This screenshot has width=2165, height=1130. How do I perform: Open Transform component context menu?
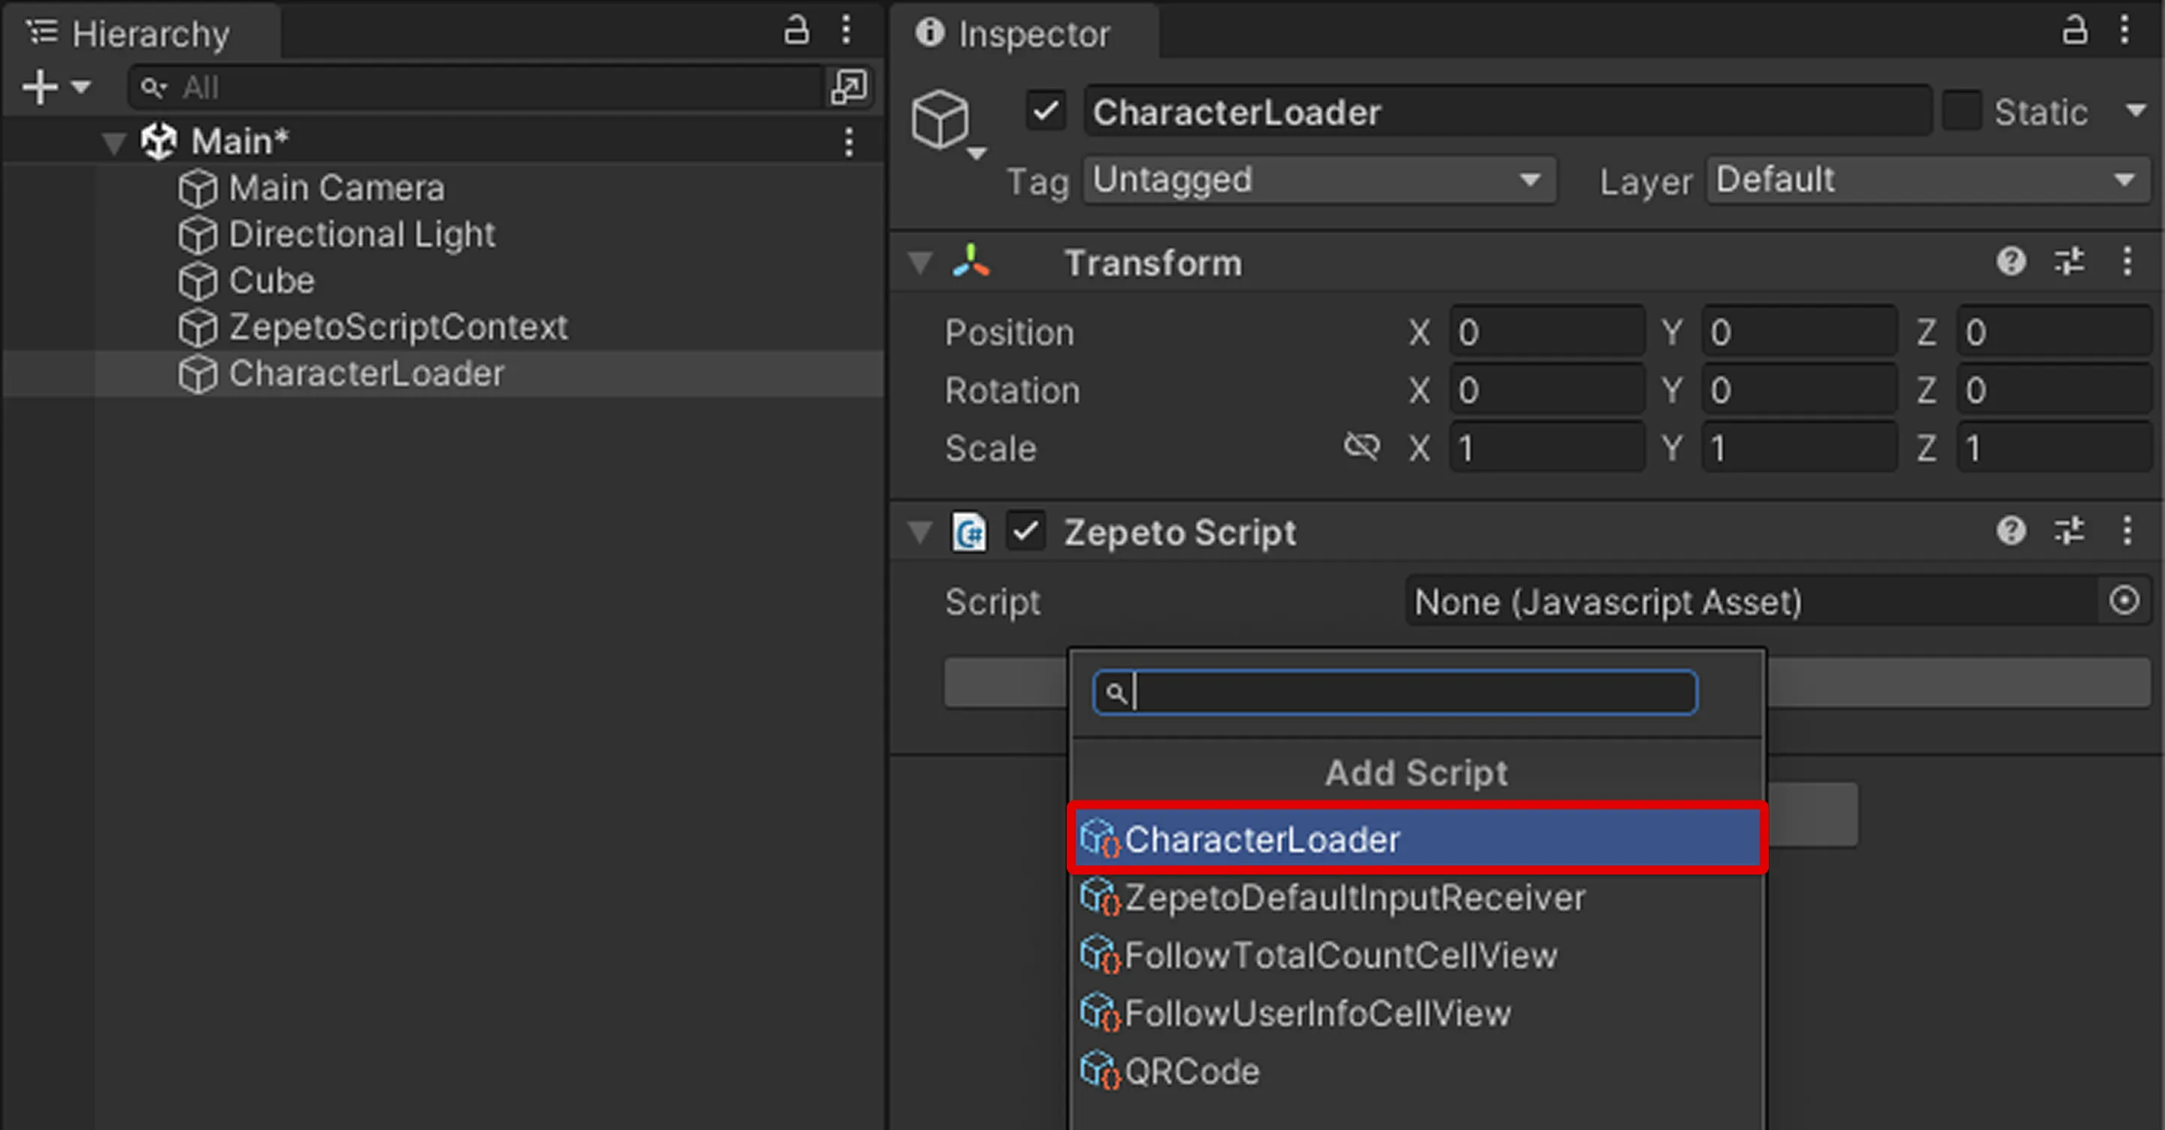tap(2127, 261)
